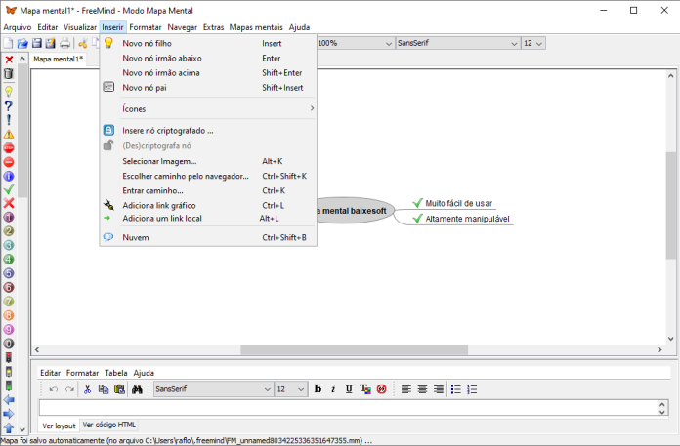680x446 pixels.
Task: Click the paste icon in editor toolbar
Action: 120,389
